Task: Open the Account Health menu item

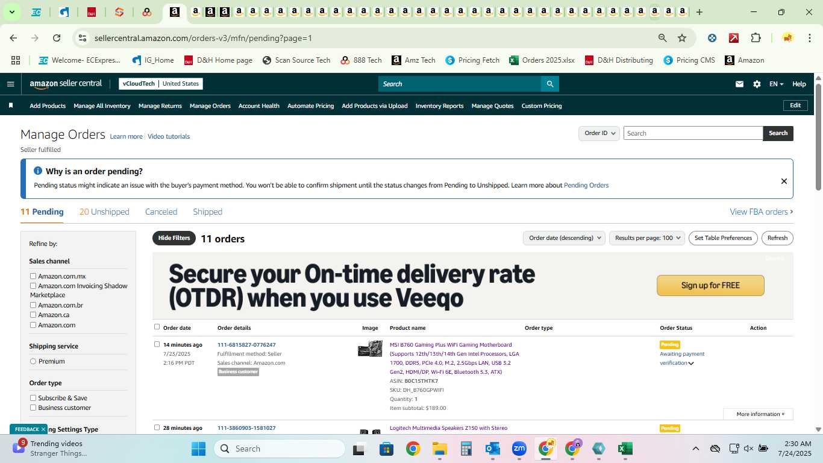Action: [259, 106]
